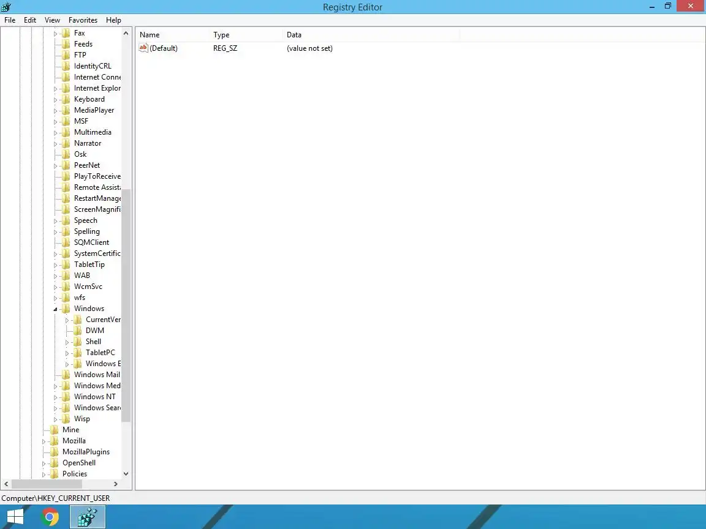Expand the Internet Explorer key

click(x=55, y=89)
